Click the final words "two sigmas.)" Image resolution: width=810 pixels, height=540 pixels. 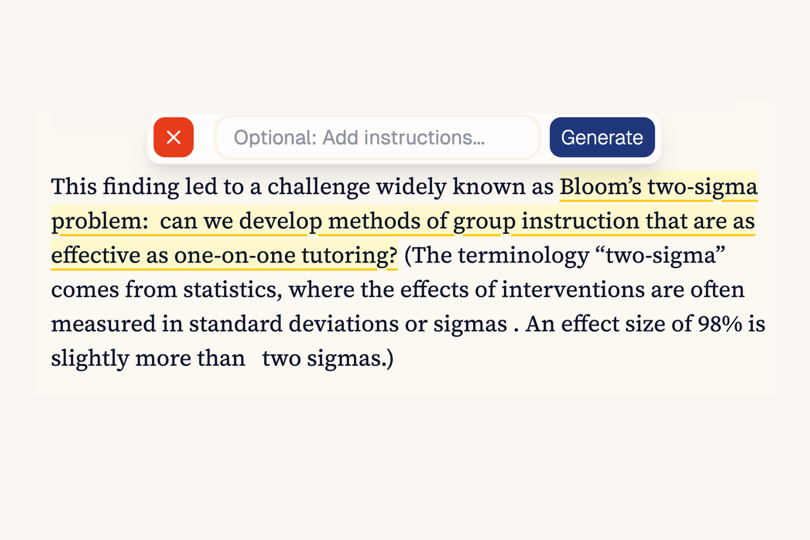point(328,358)
